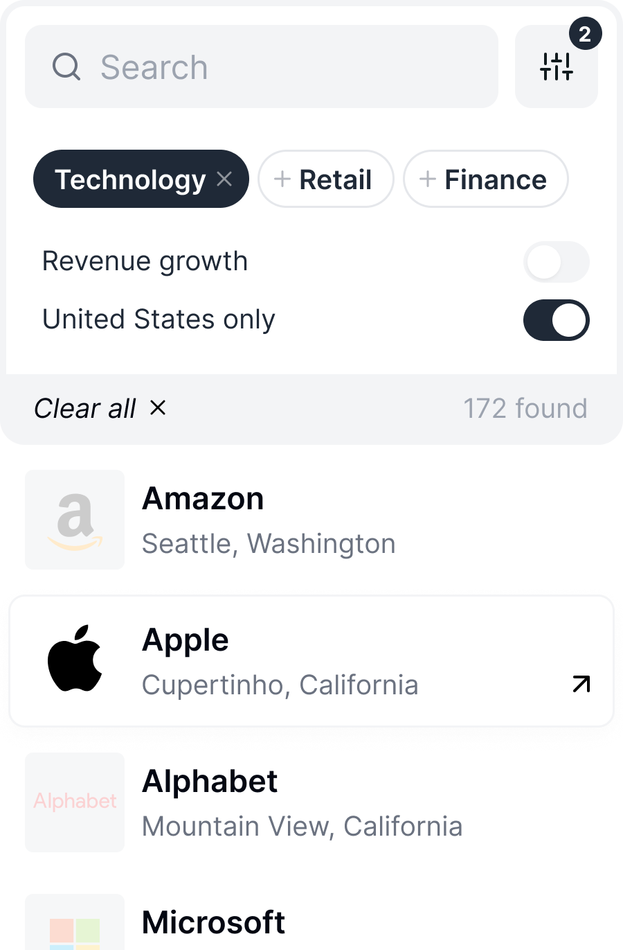Add the Retail filter chip
623x950 pixels.
[325, 179]
